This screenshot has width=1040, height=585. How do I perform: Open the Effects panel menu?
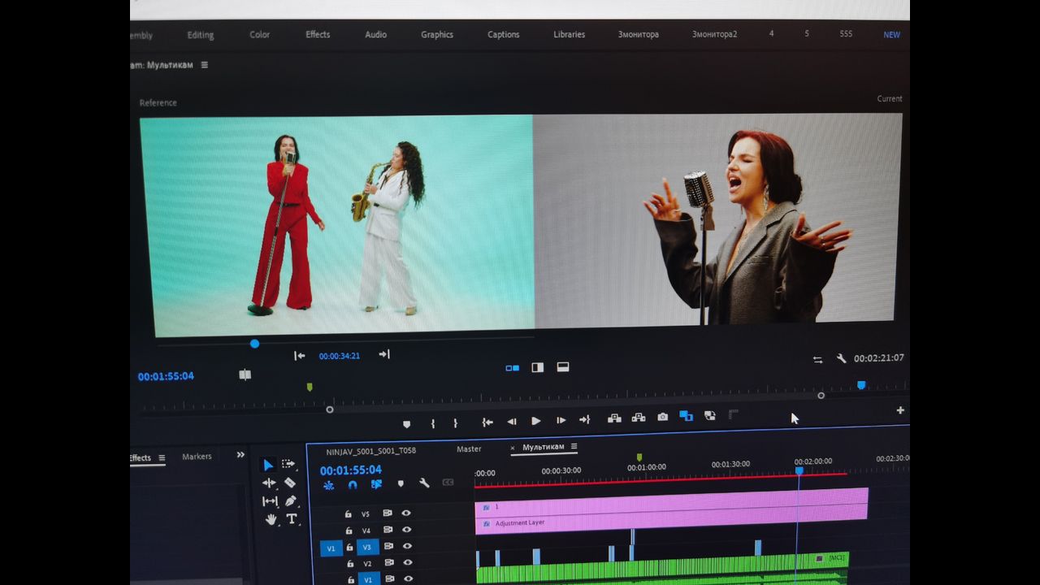(x=162, y=458)
